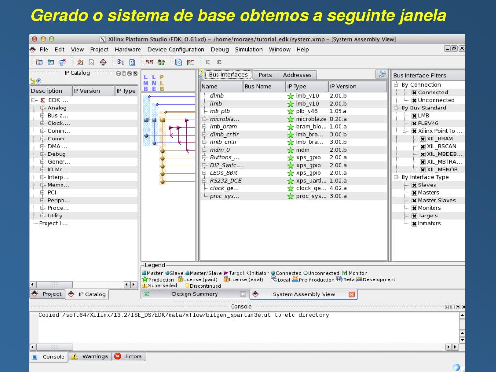This screenshot has height=372, width=496.
Task: Open the Hardware menu
Action: (x=128, y=50)
